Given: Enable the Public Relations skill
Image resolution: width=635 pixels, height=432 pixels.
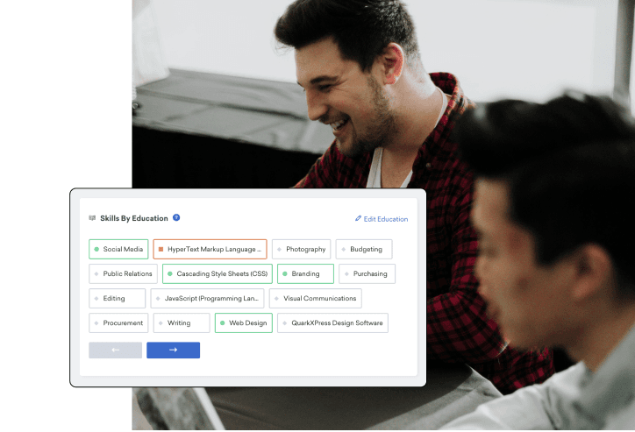Looking at the screenshot, I should click(x=122, y=274).
